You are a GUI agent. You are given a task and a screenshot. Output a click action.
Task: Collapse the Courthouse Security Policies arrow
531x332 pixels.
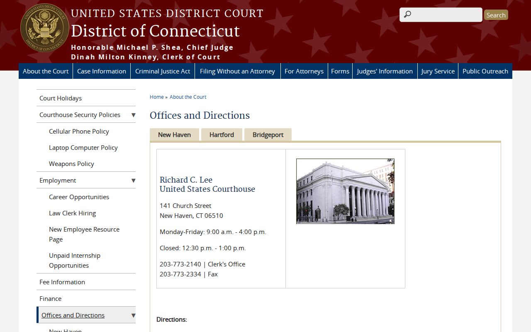(x=133, y=115)
